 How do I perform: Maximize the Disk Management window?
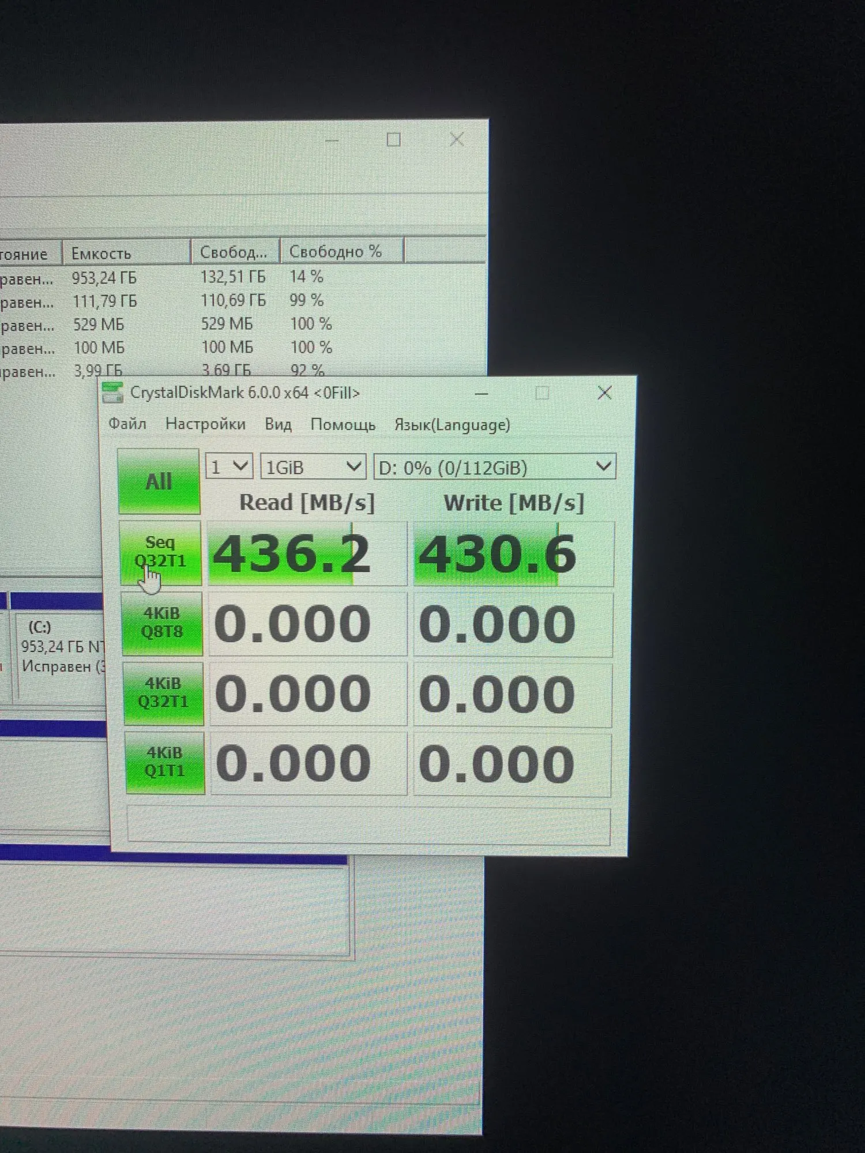[394, 140]
